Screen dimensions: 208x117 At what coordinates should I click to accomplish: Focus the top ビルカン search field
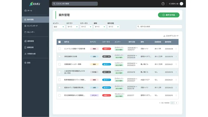coord(75,4)
